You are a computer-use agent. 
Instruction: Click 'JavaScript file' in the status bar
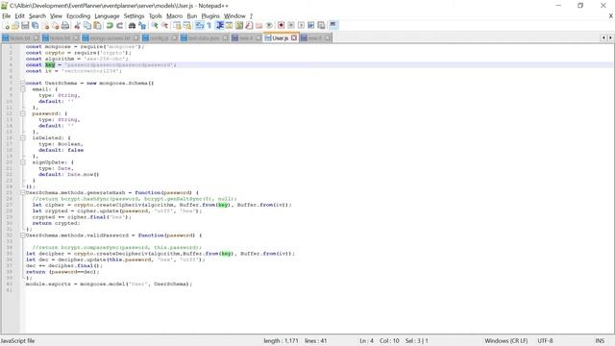click(x=17, y=341)
